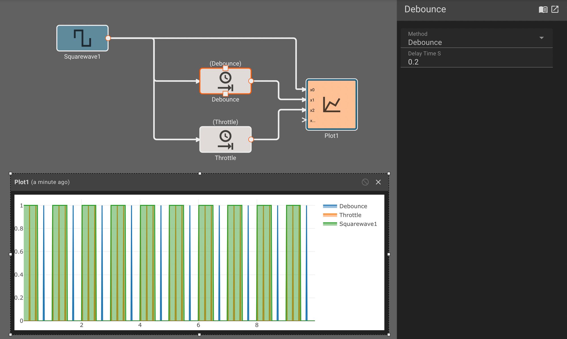Click the Delay Time S field
567x339 pixels.
pos(476,62)
